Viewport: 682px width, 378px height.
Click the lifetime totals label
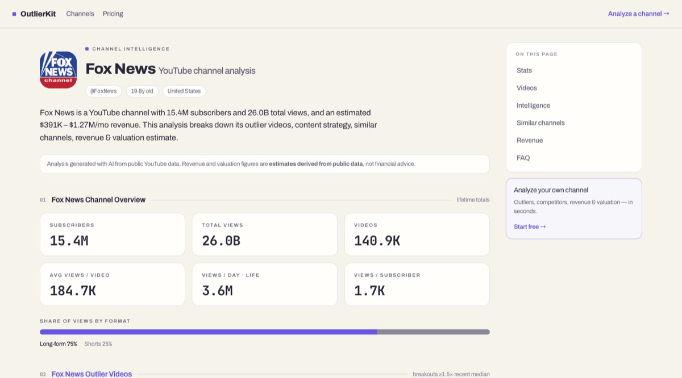coord(473,200)
